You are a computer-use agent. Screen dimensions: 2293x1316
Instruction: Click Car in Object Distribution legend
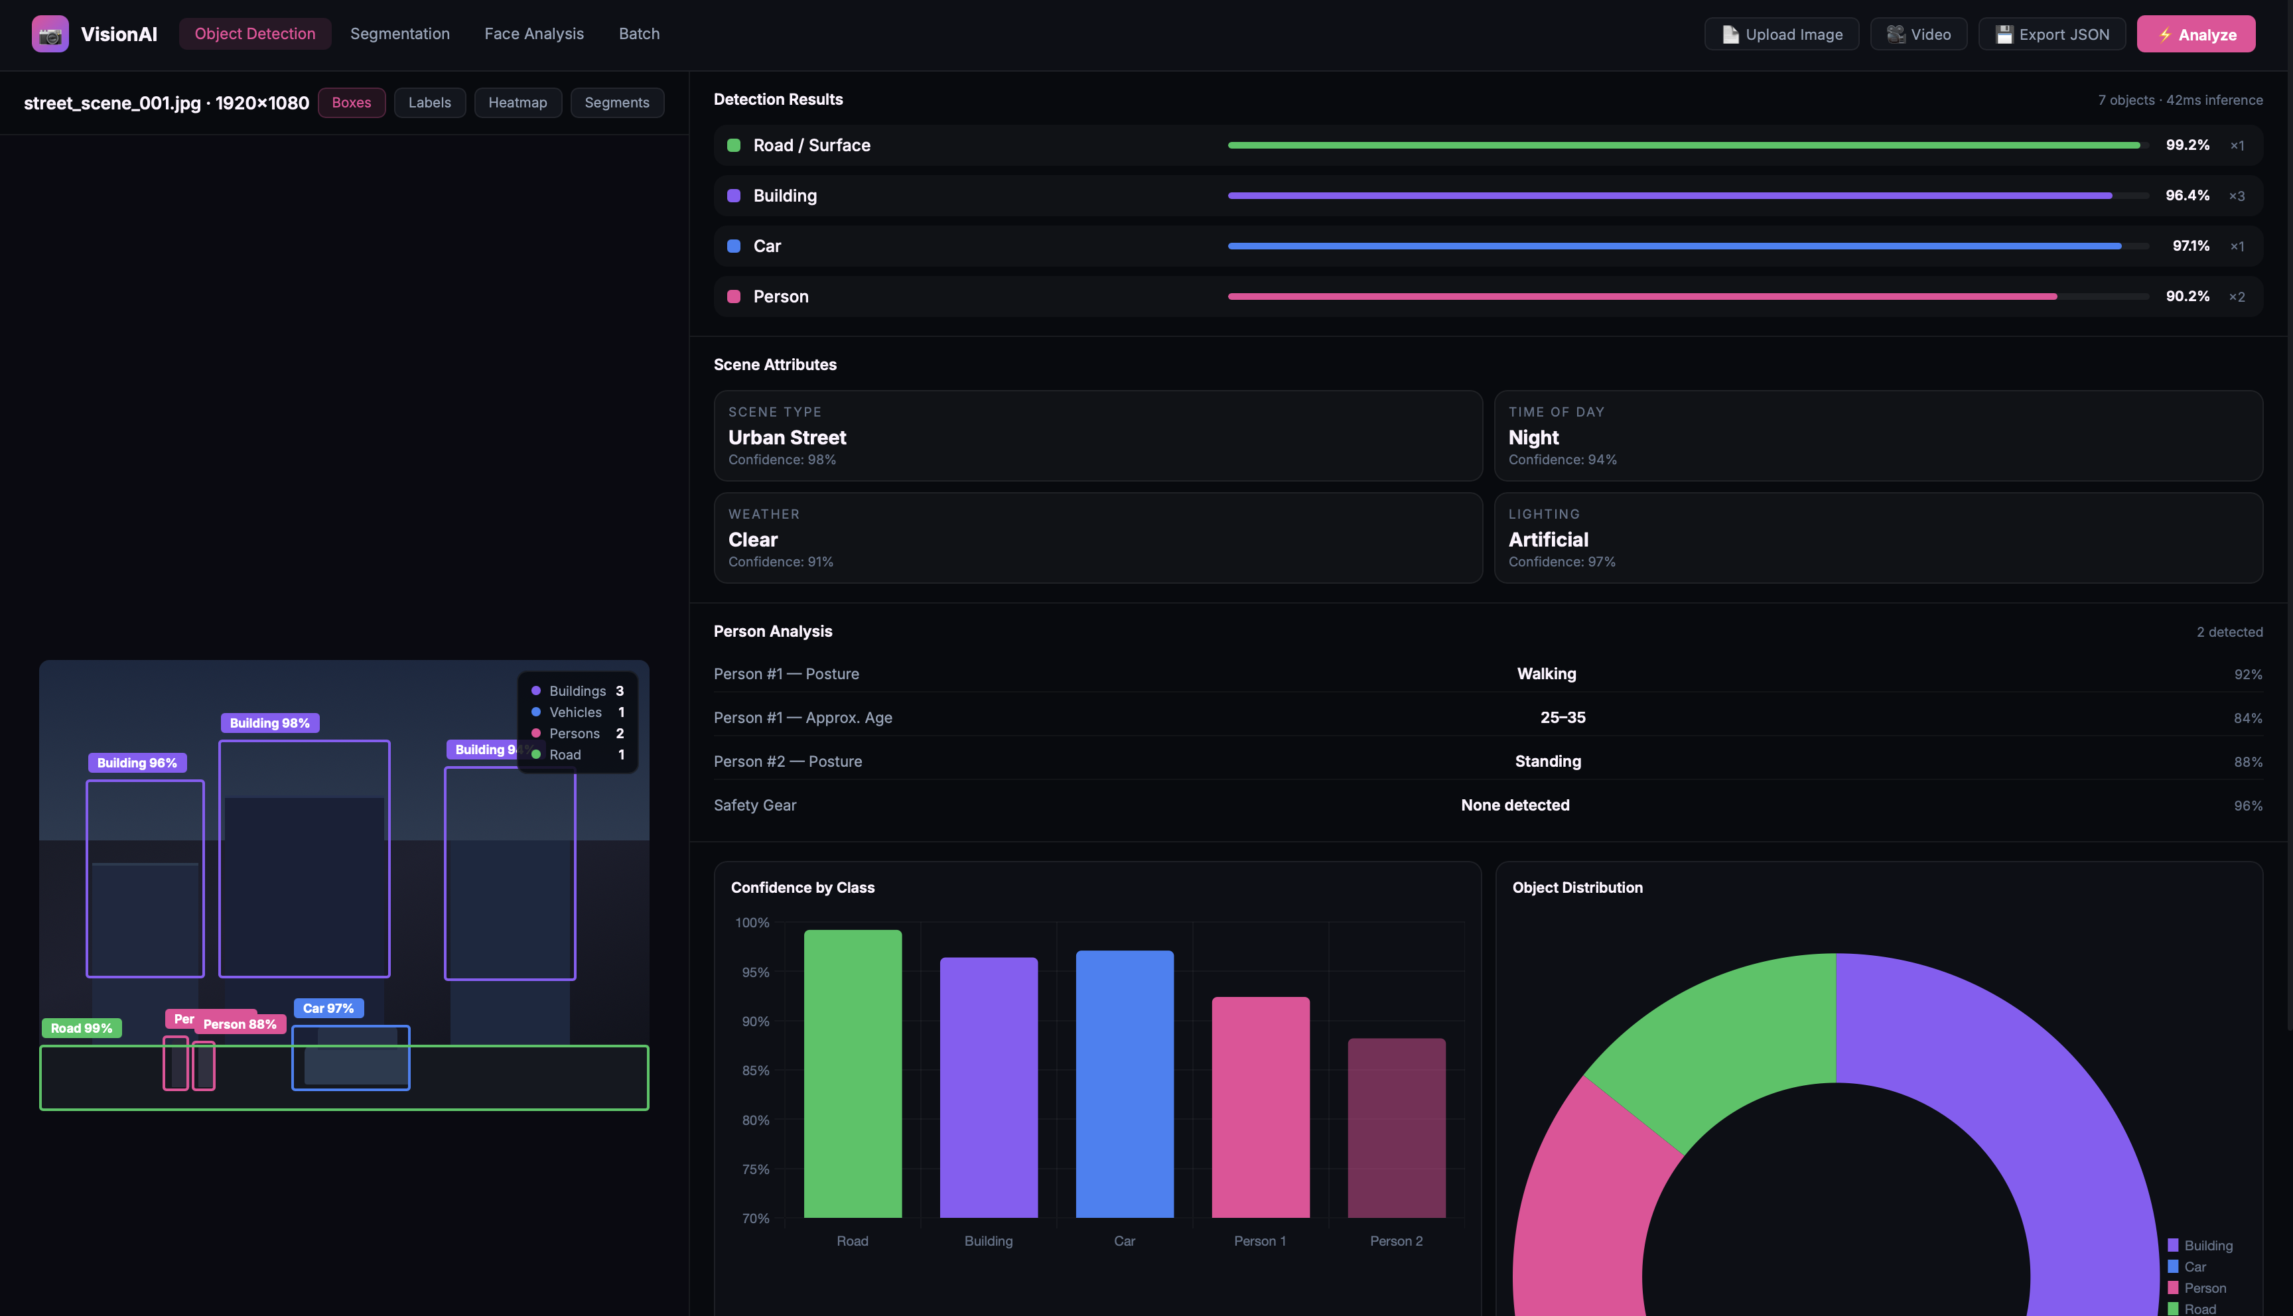pos(2186,1267)
